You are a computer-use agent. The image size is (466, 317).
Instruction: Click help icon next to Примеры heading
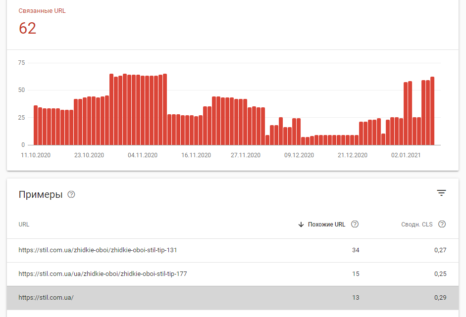71,194
